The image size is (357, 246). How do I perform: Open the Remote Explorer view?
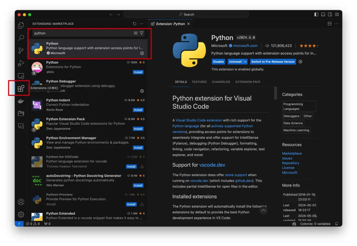pyautogui.click(x=21, y=76)
